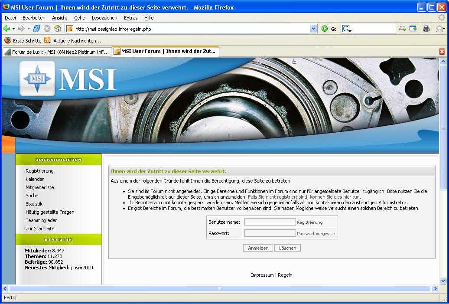Click the horizontal scrollbar thumb

click(220, 288)
